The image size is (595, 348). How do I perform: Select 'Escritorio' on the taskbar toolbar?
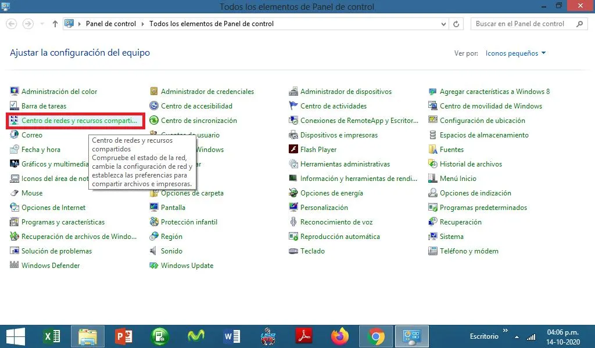(x=484, y=336)
